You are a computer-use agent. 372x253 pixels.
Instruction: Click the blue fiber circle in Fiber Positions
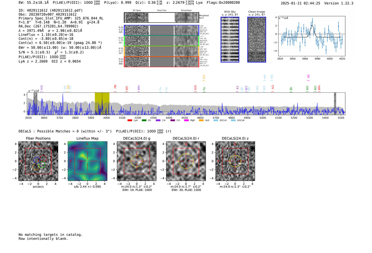(37, 160)
